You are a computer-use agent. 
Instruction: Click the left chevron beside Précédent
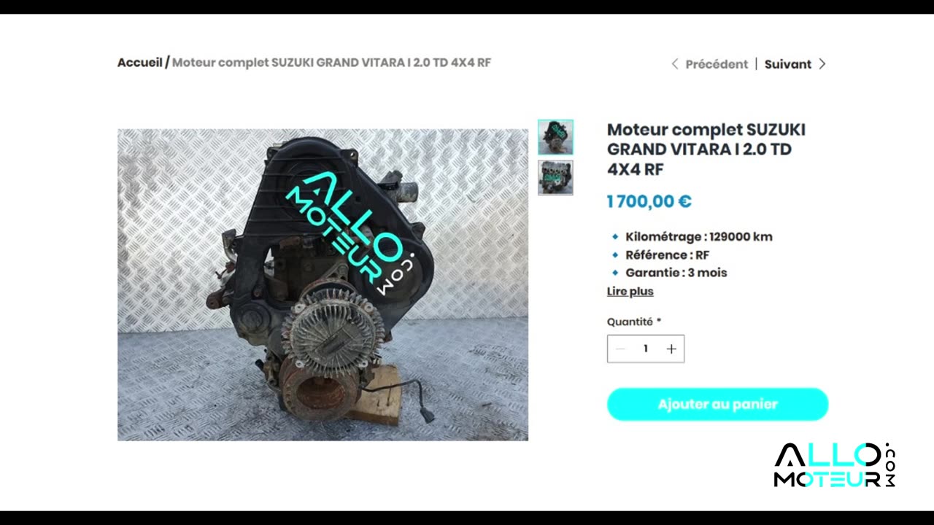pyautogui.click(x=675, y=64)
